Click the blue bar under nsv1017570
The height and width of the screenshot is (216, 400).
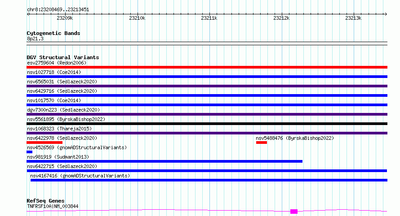[x=207, y=105]
